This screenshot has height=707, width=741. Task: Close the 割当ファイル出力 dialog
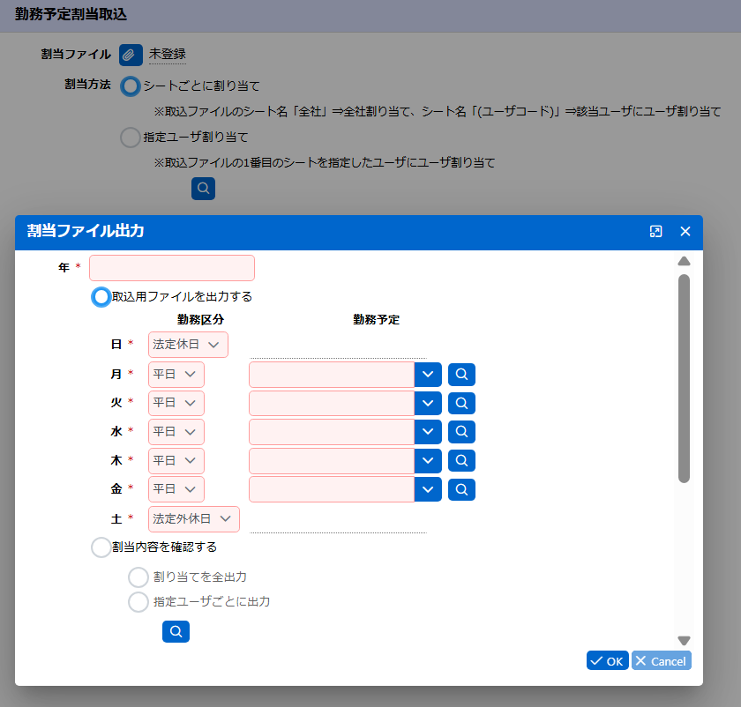[685, 232]
